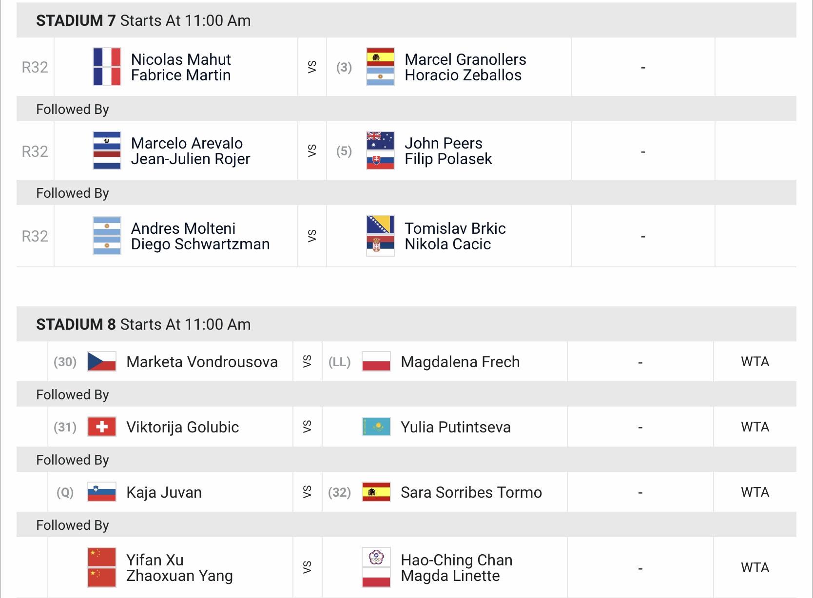Viewport: 813px width, 598px height.
Task: Click the Kazakhstan flag beside Yulia Putintseva
Action: click(x=376, y=427)
